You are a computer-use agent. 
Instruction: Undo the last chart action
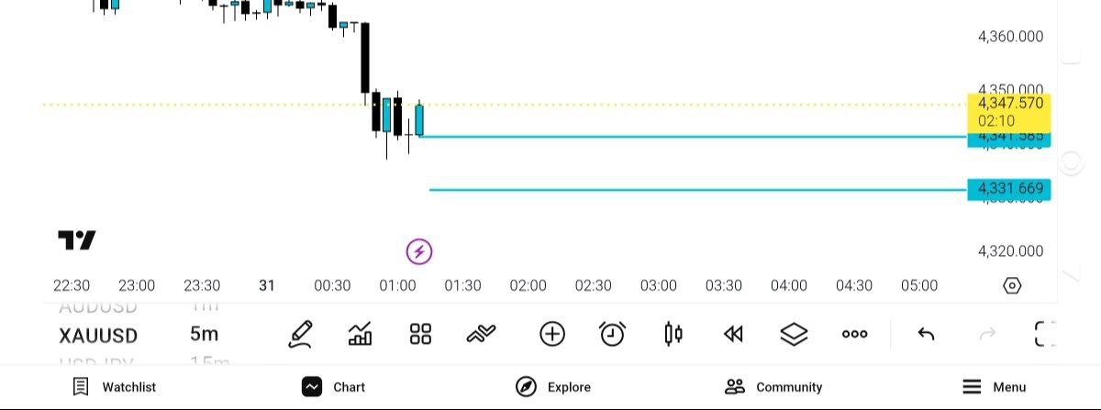926,334
